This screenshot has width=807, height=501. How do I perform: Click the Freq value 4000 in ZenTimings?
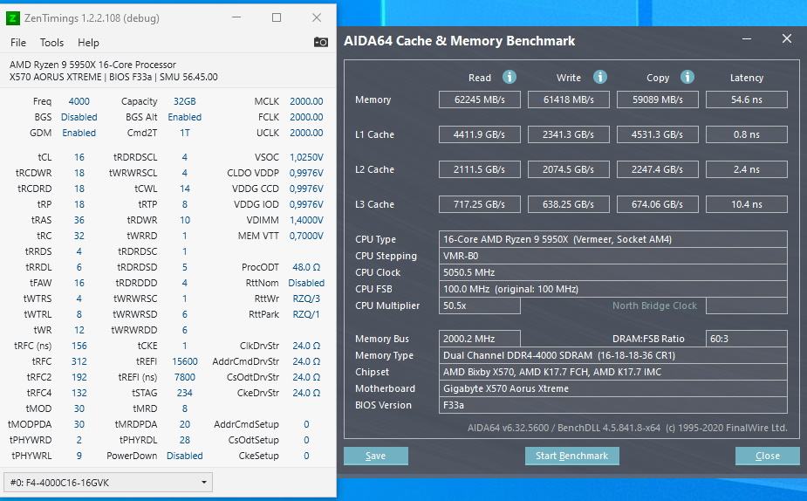coord(79,101)
